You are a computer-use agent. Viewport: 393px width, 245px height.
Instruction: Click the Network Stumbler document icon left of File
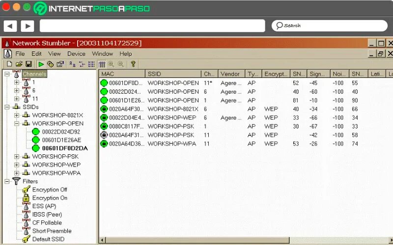(x=8, y=54)
